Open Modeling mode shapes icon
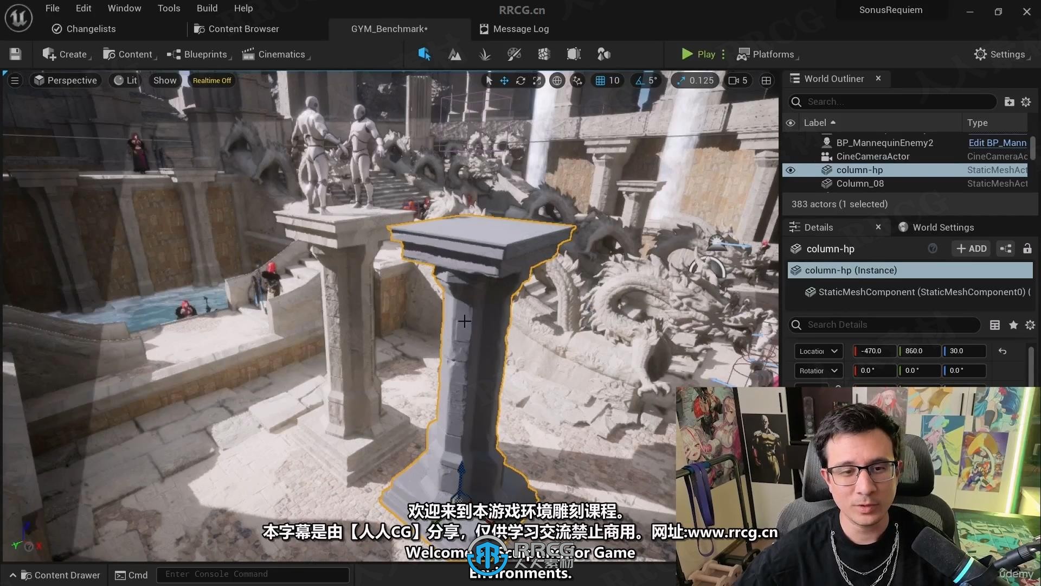The height and width of the screenshot is (586, 1041). click(603, 54)
